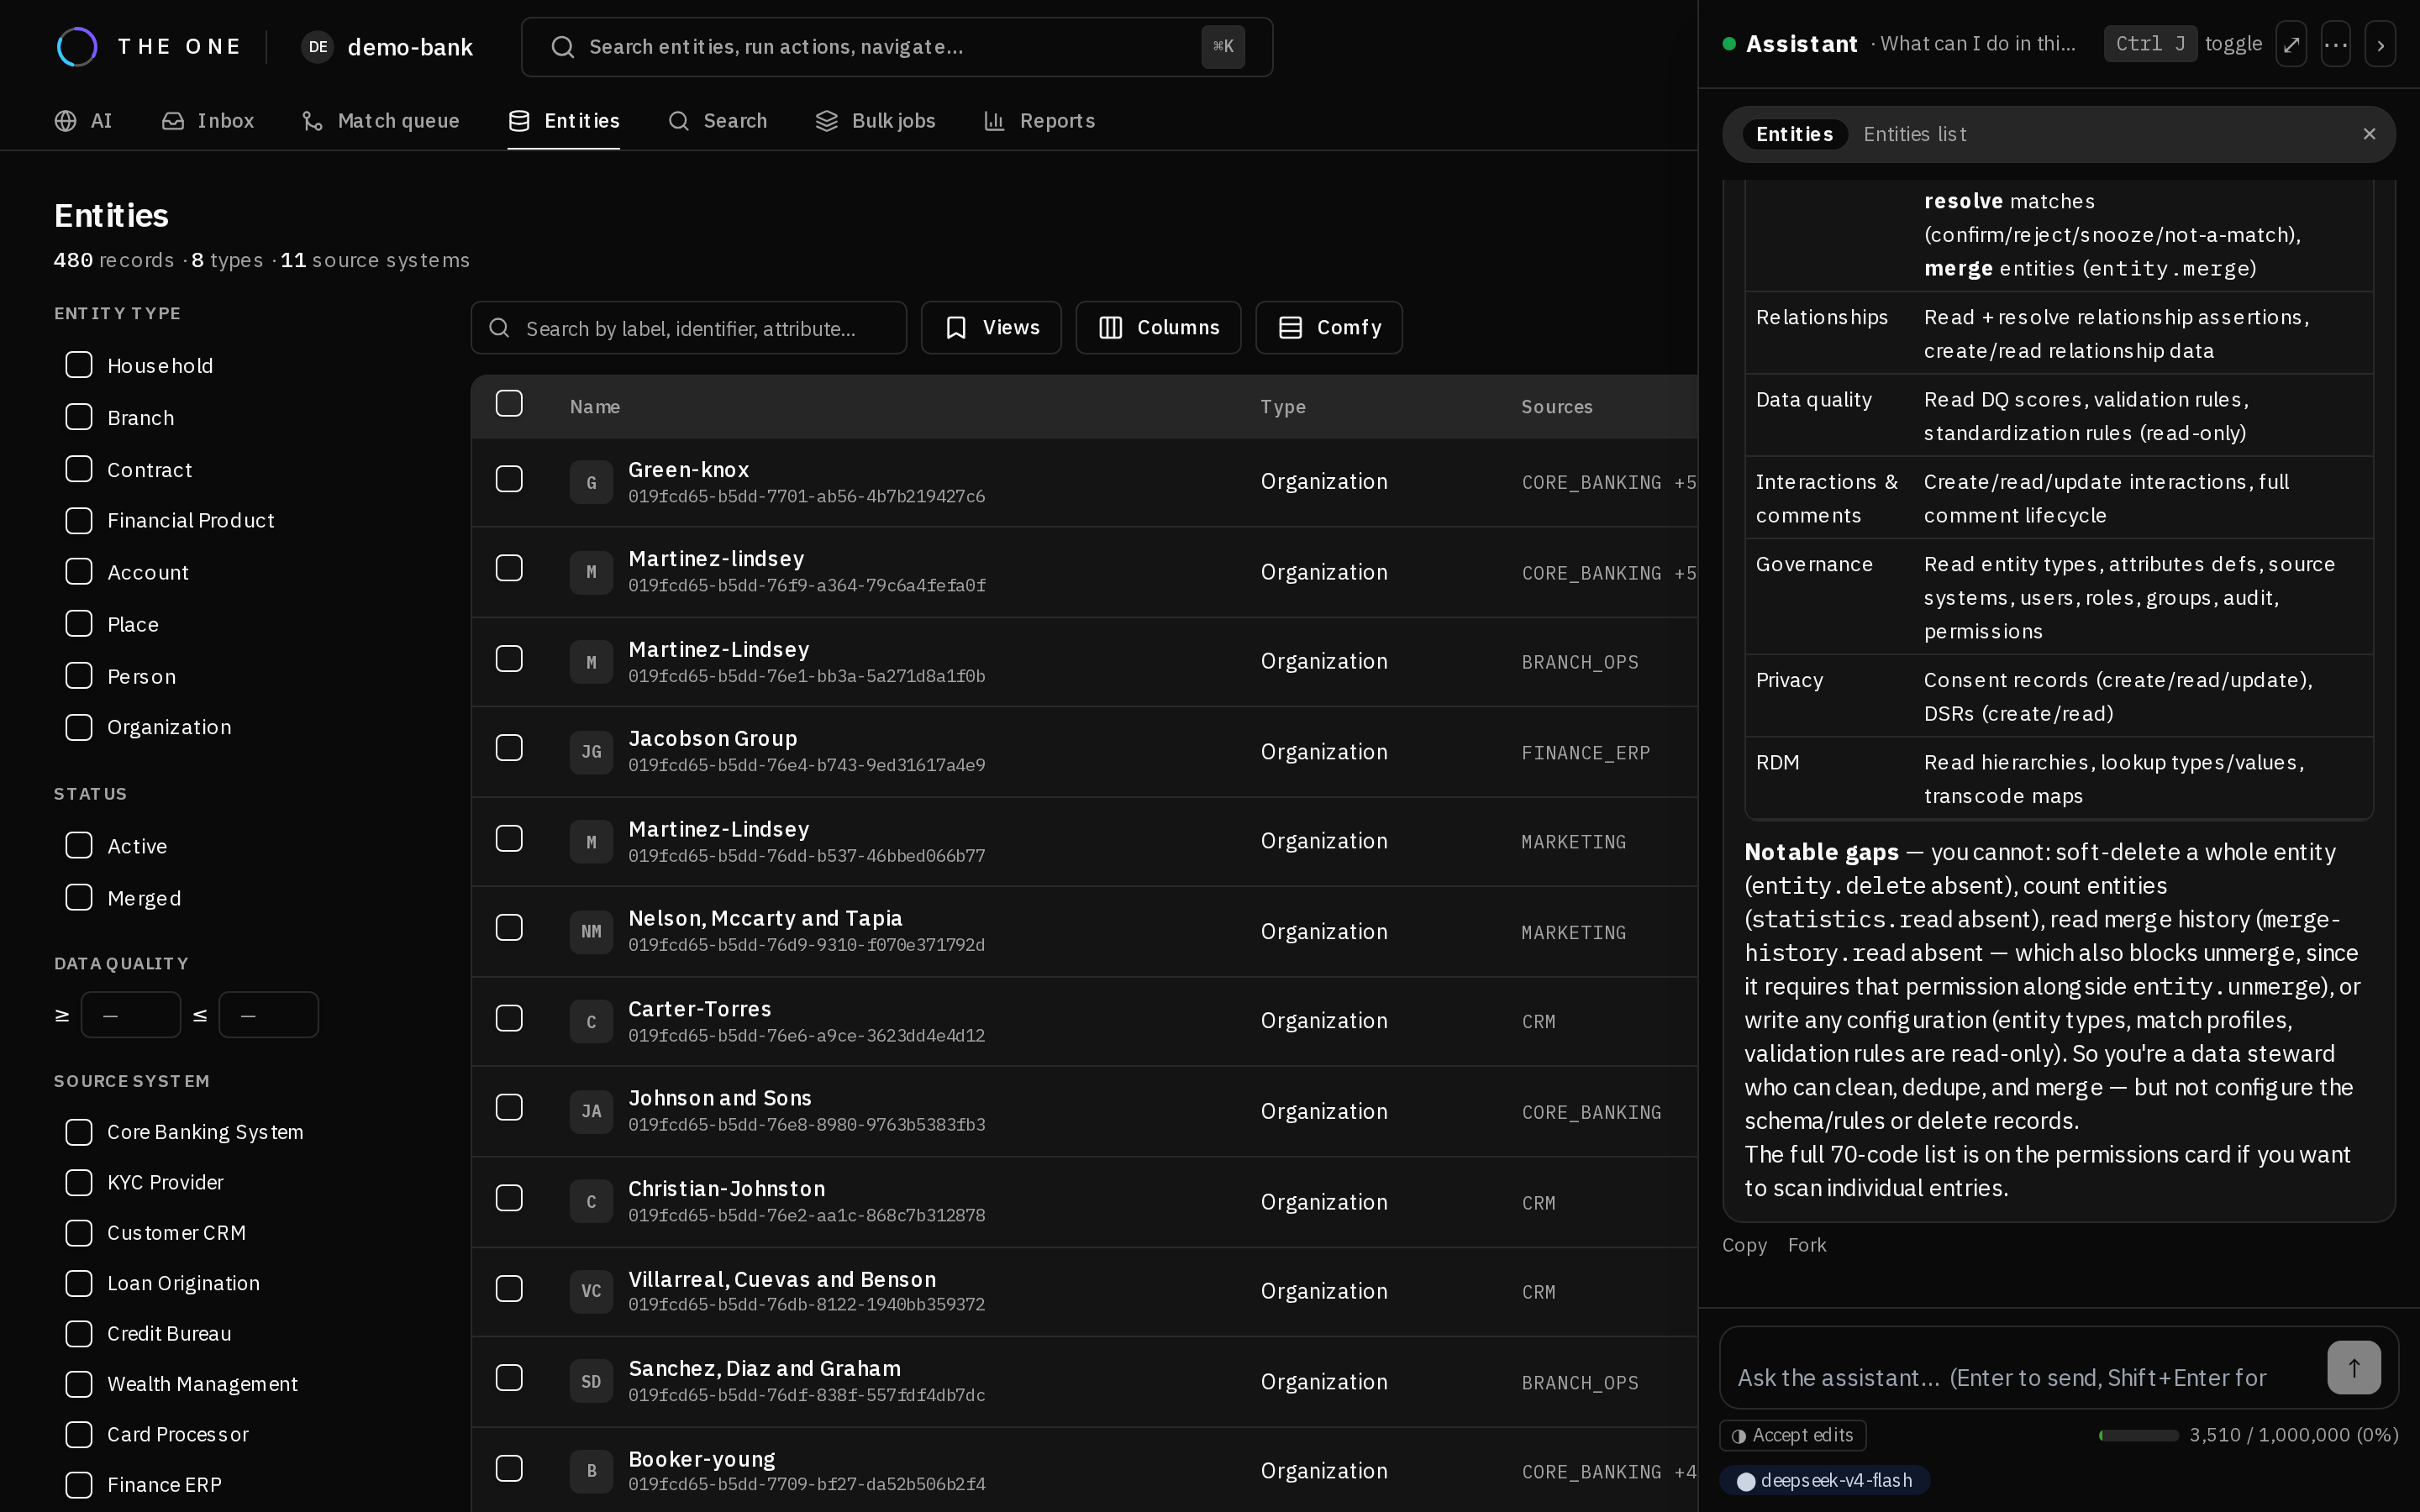Collapse the assistant panel with chevron
The image size is (2420, 1512).
pyautogui.click(x=2380, y=44)
